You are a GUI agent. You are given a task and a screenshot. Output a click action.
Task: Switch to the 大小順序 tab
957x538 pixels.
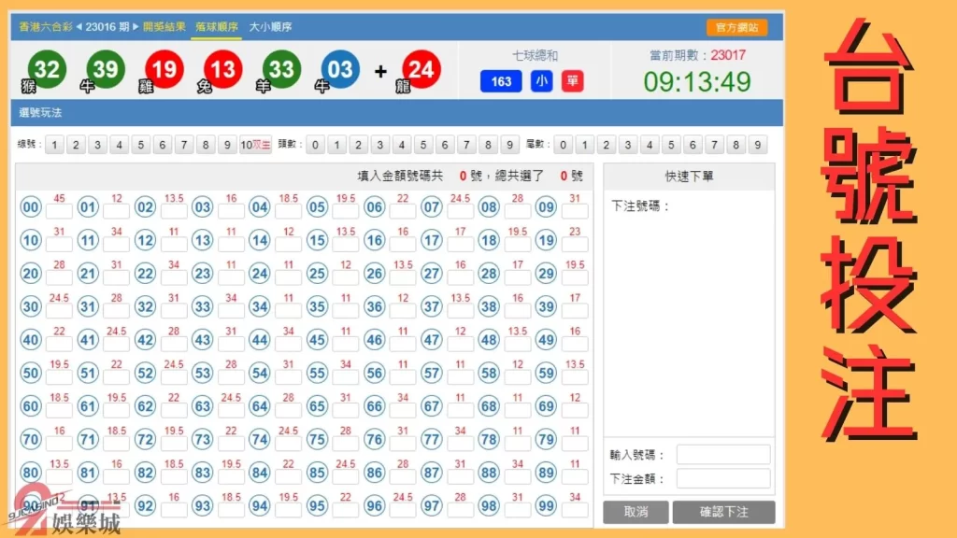coord(271,27)
